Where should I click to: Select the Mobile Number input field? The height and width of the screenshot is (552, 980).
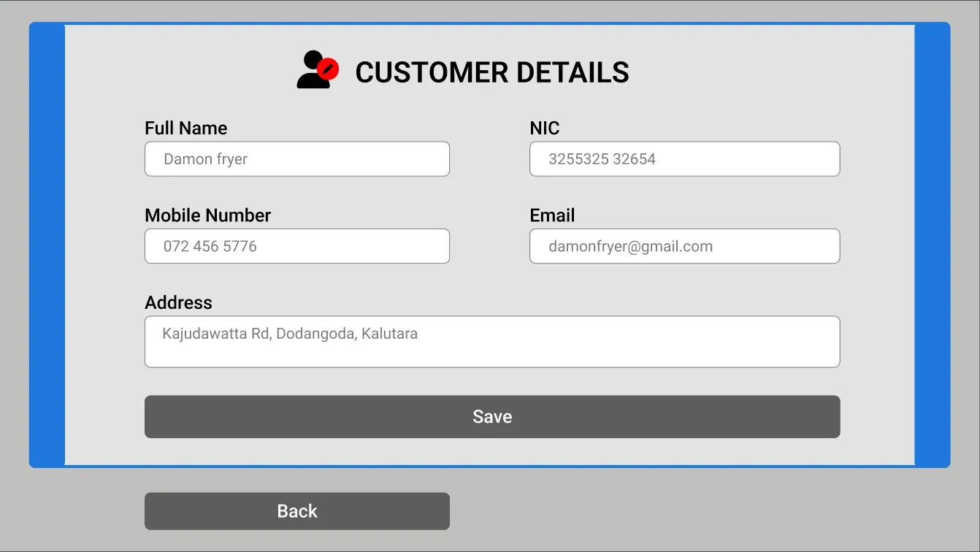click(297, 246)
